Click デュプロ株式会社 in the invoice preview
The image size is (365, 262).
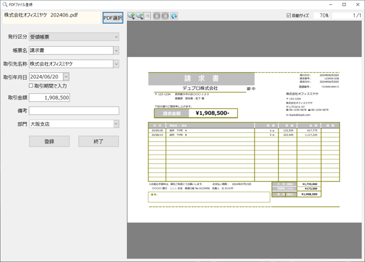(x=200, y=88)
